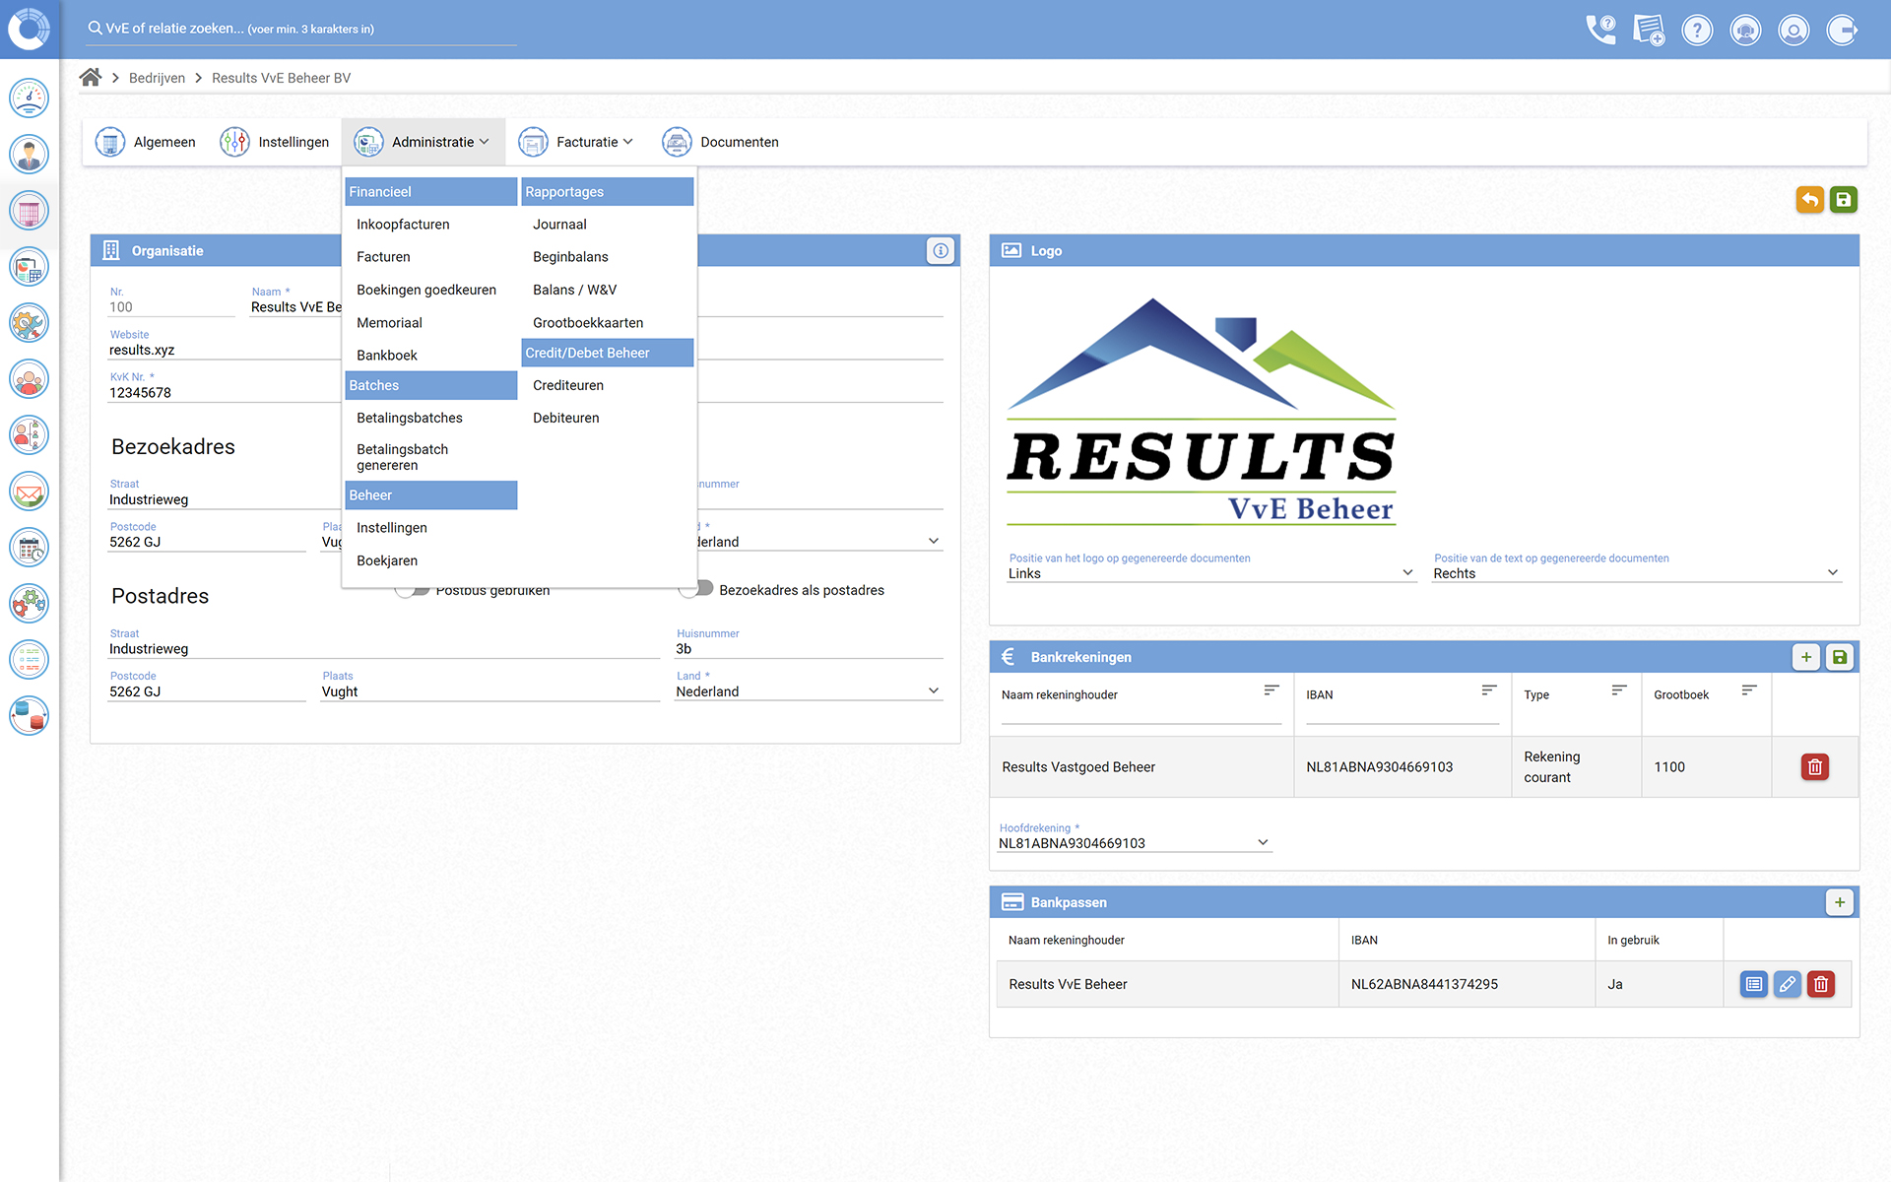Click the database synchronization icon in sidebar
Viewport: 1891px width, 1182px height.
click(x=29, y=716)
